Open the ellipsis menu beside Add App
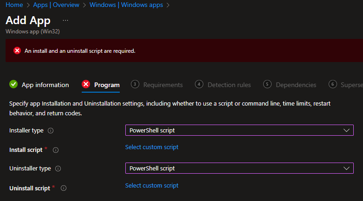This screenshot has width=363, height=201. (65, 21)
